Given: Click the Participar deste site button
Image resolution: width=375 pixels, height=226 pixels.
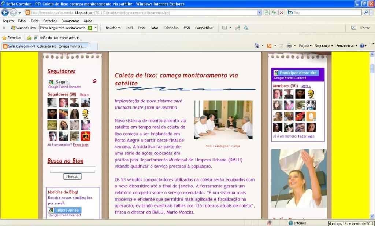Looking at the screenshot, I should click(x=296, y=73).
